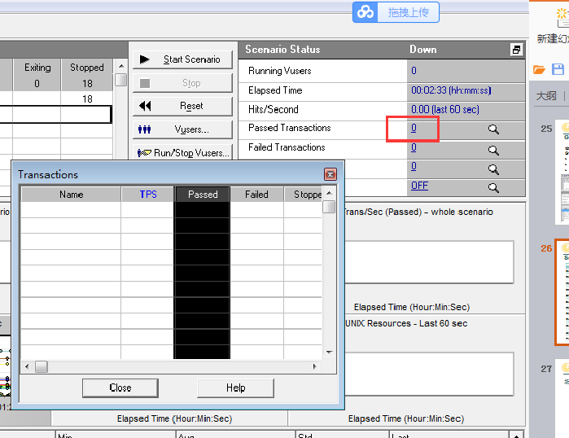Click the orange open folder icon

point(539,70)
